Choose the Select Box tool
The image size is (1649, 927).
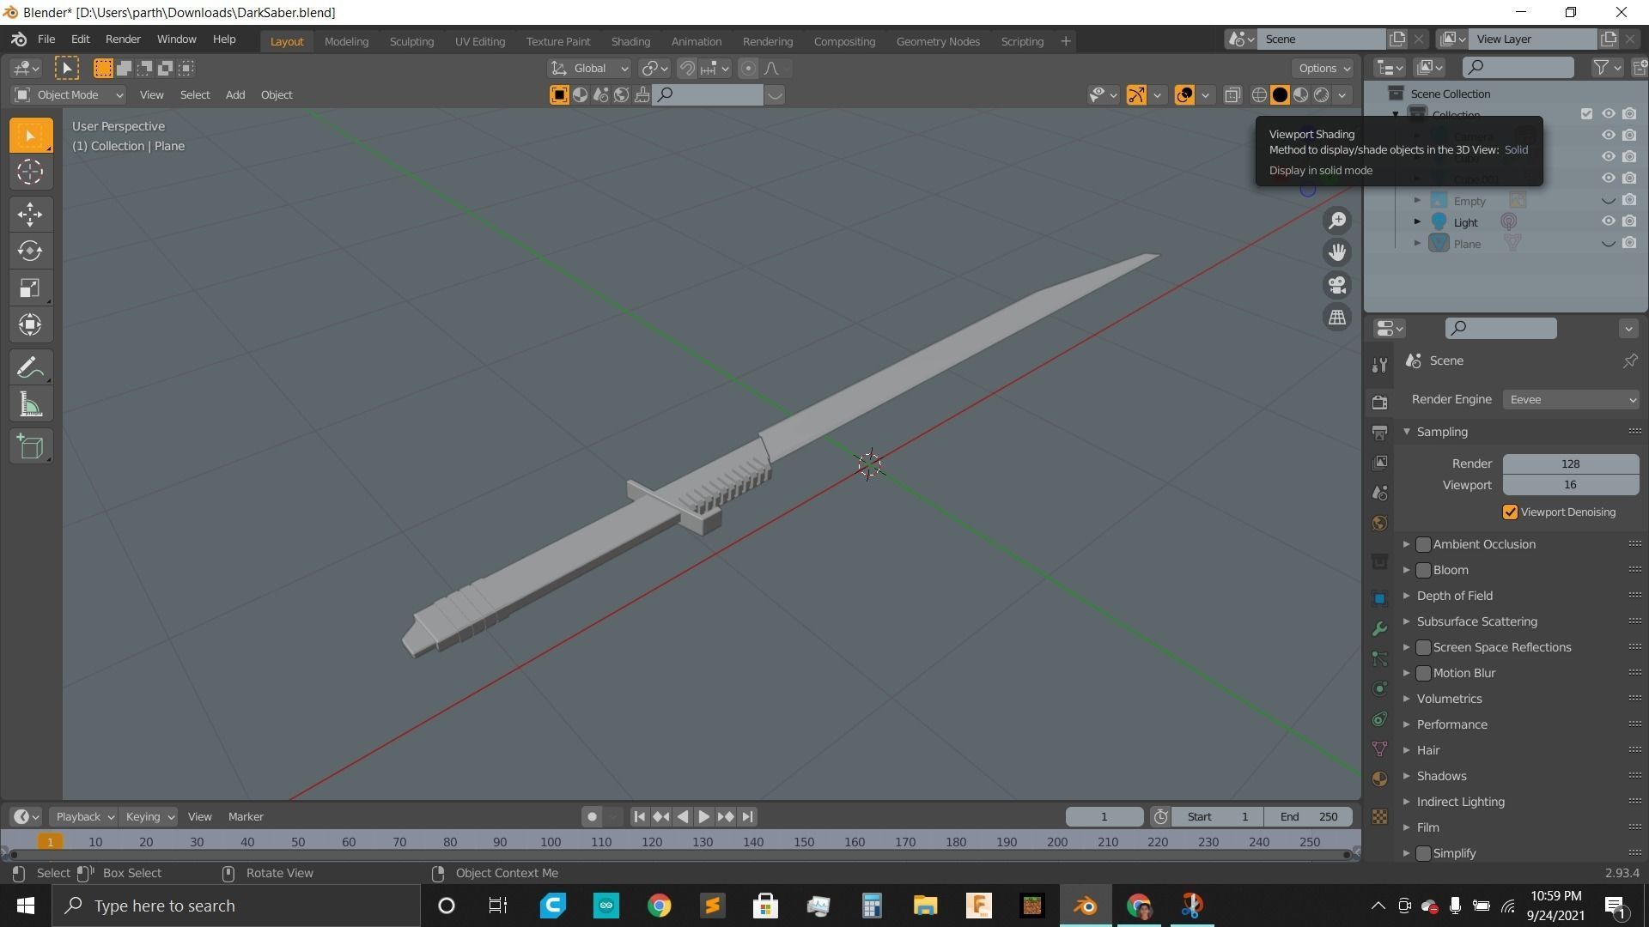(x=31, y=136)
